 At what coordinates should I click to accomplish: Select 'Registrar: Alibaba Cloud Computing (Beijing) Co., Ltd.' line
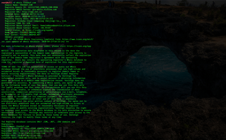(36, 21)
